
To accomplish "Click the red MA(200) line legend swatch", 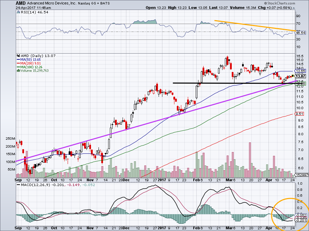I will 19,63.
